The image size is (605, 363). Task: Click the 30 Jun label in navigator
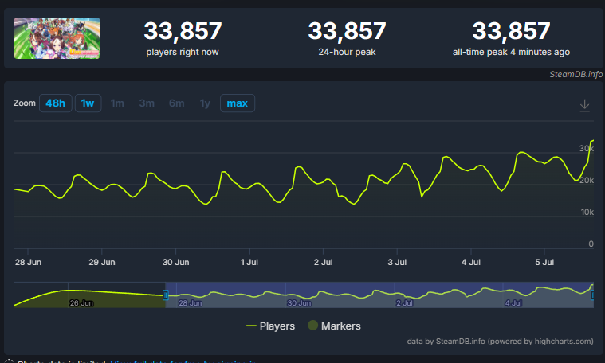pos(299,303)
